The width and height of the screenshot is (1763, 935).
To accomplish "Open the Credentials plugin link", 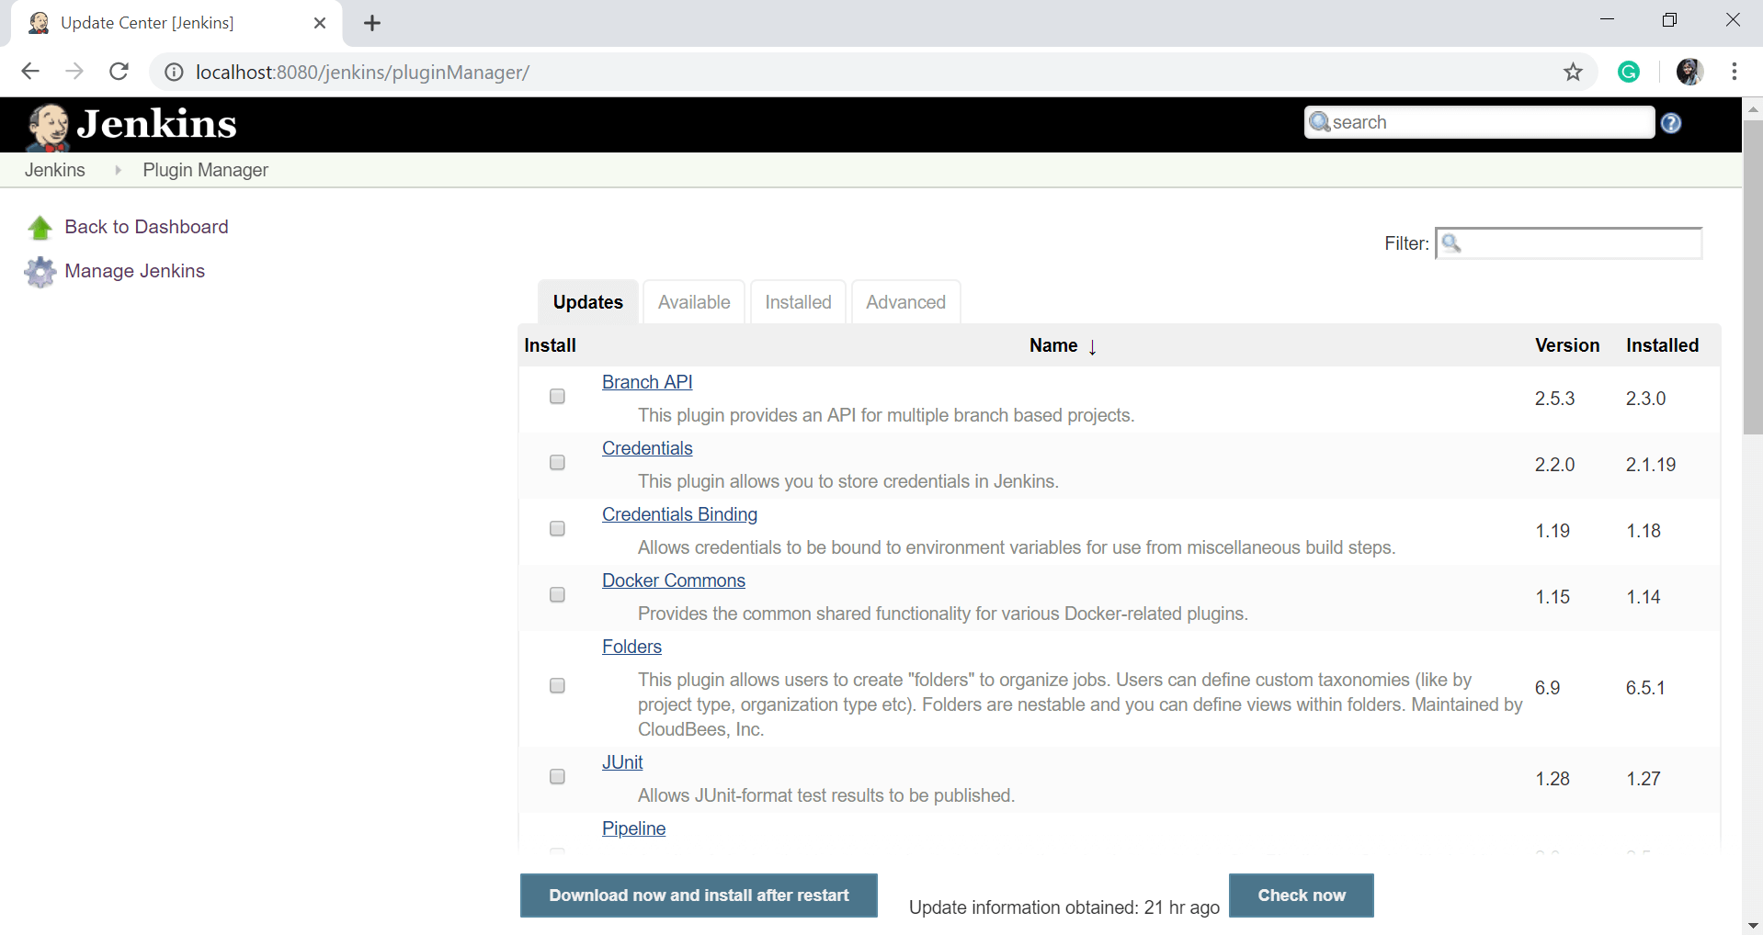I will 647,448.
